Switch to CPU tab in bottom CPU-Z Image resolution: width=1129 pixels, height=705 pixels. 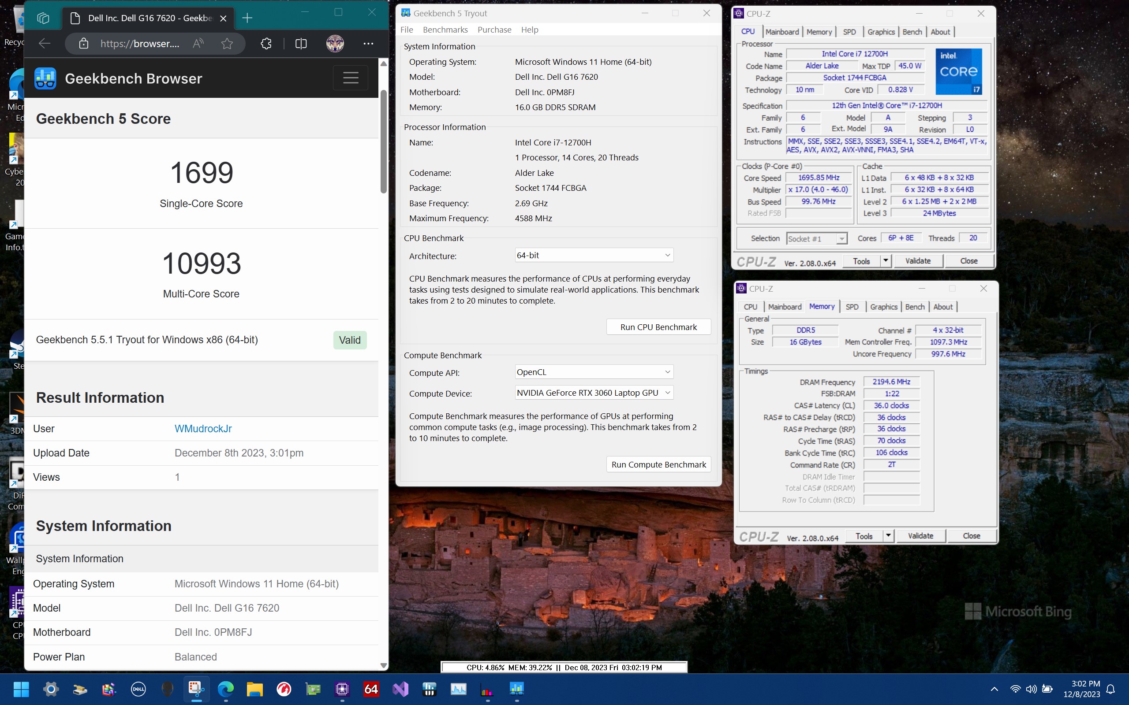[750, 307]
